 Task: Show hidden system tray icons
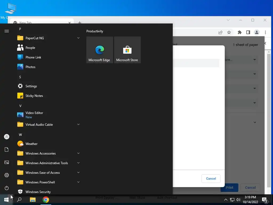point(226,200)
